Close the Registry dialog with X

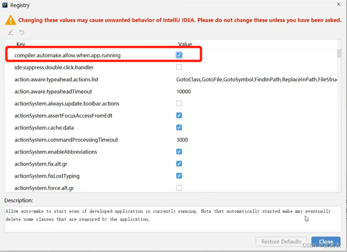coord(338,5)
